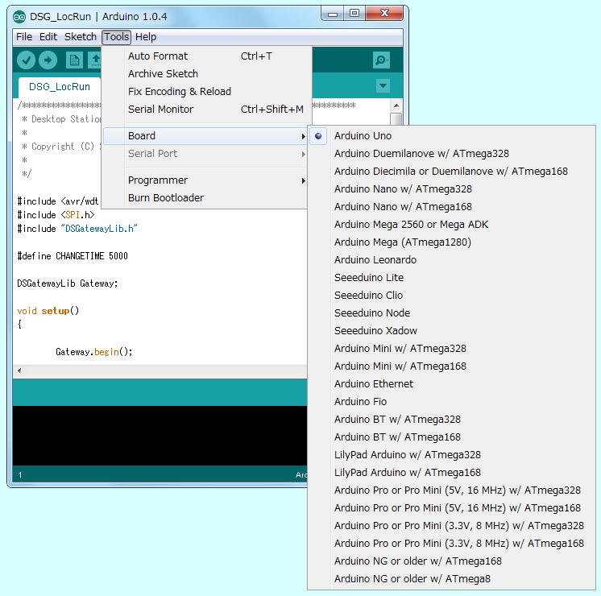601x596 pixels.
Task: Expand the Board submenu arrow
Action: tap(303, 136)
